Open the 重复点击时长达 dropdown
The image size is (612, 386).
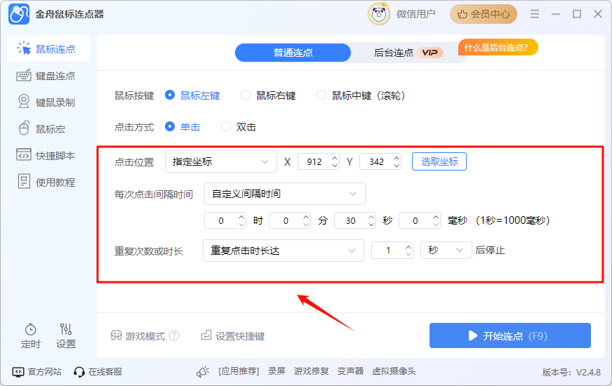pyautogui.click(x=284, y=251)
